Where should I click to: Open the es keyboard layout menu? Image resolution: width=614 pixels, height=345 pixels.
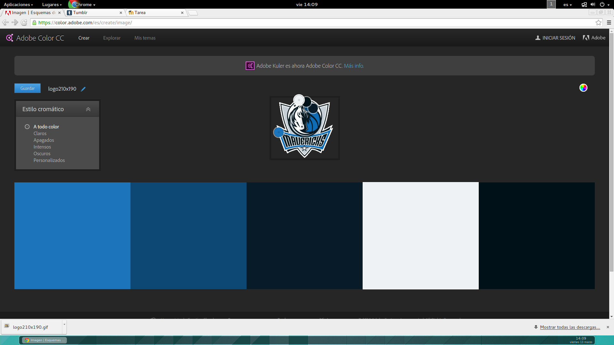(568, 4)
